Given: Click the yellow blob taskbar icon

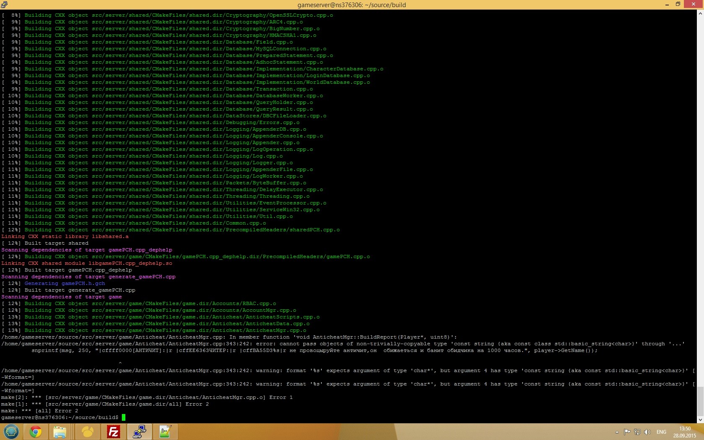Looking at the screenshot, I should 88,432.
